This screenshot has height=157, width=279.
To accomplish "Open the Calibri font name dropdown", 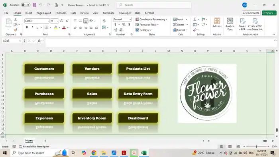I will click(x=48, y=21).
